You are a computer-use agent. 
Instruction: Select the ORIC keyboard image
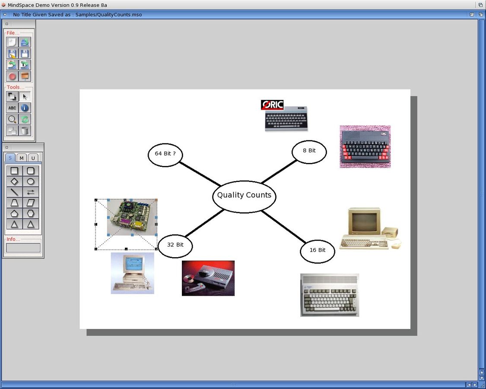tap(284, 116)
